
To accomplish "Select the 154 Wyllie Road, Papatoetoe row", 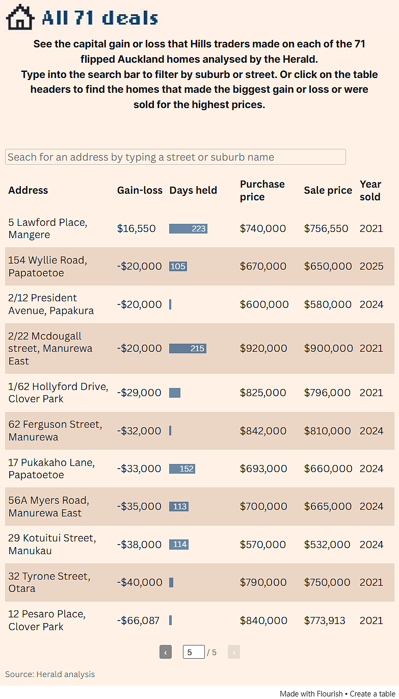I will [199, 266].
